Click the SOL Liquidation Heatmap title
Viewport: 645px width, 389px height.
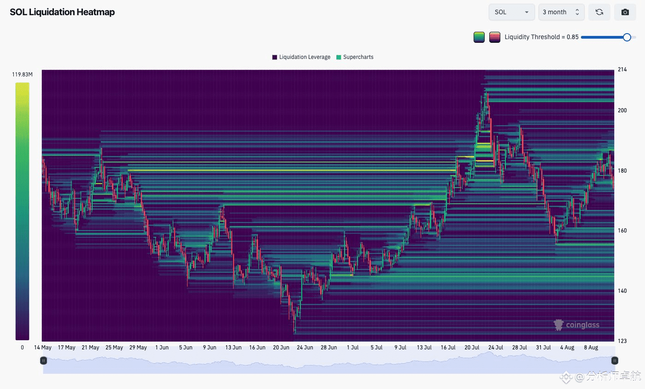(x=62, y=12)
